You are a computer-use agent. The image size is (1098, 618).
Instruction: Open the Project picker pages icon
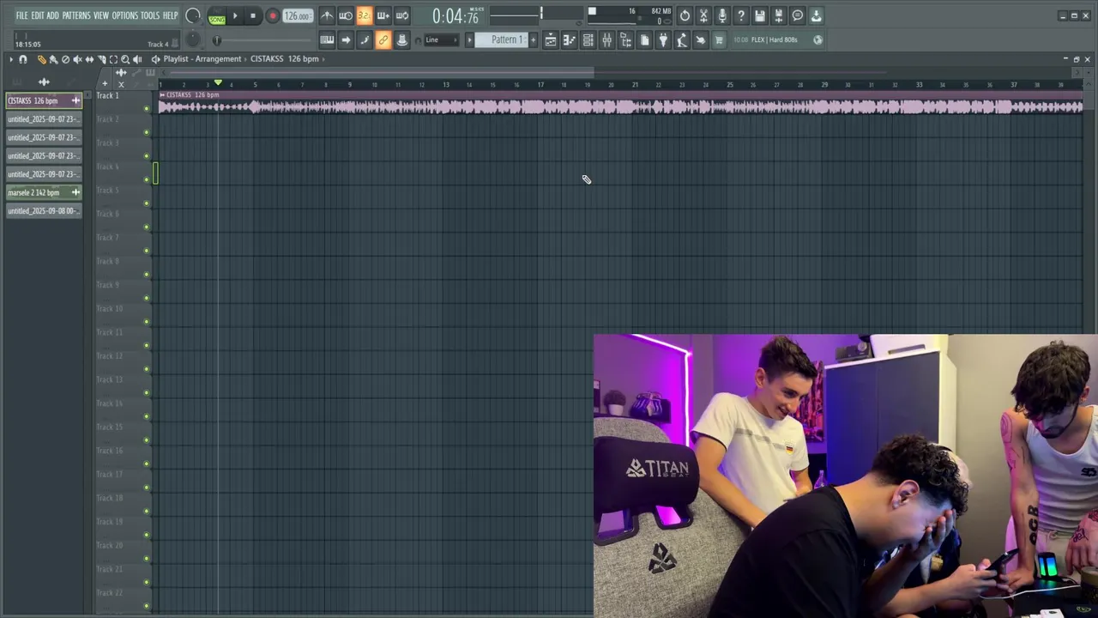(x=644, y=39)
